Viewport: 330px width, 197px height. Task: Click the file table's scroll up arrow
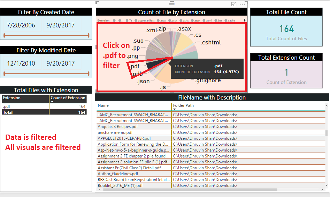(x=327, y=106)
